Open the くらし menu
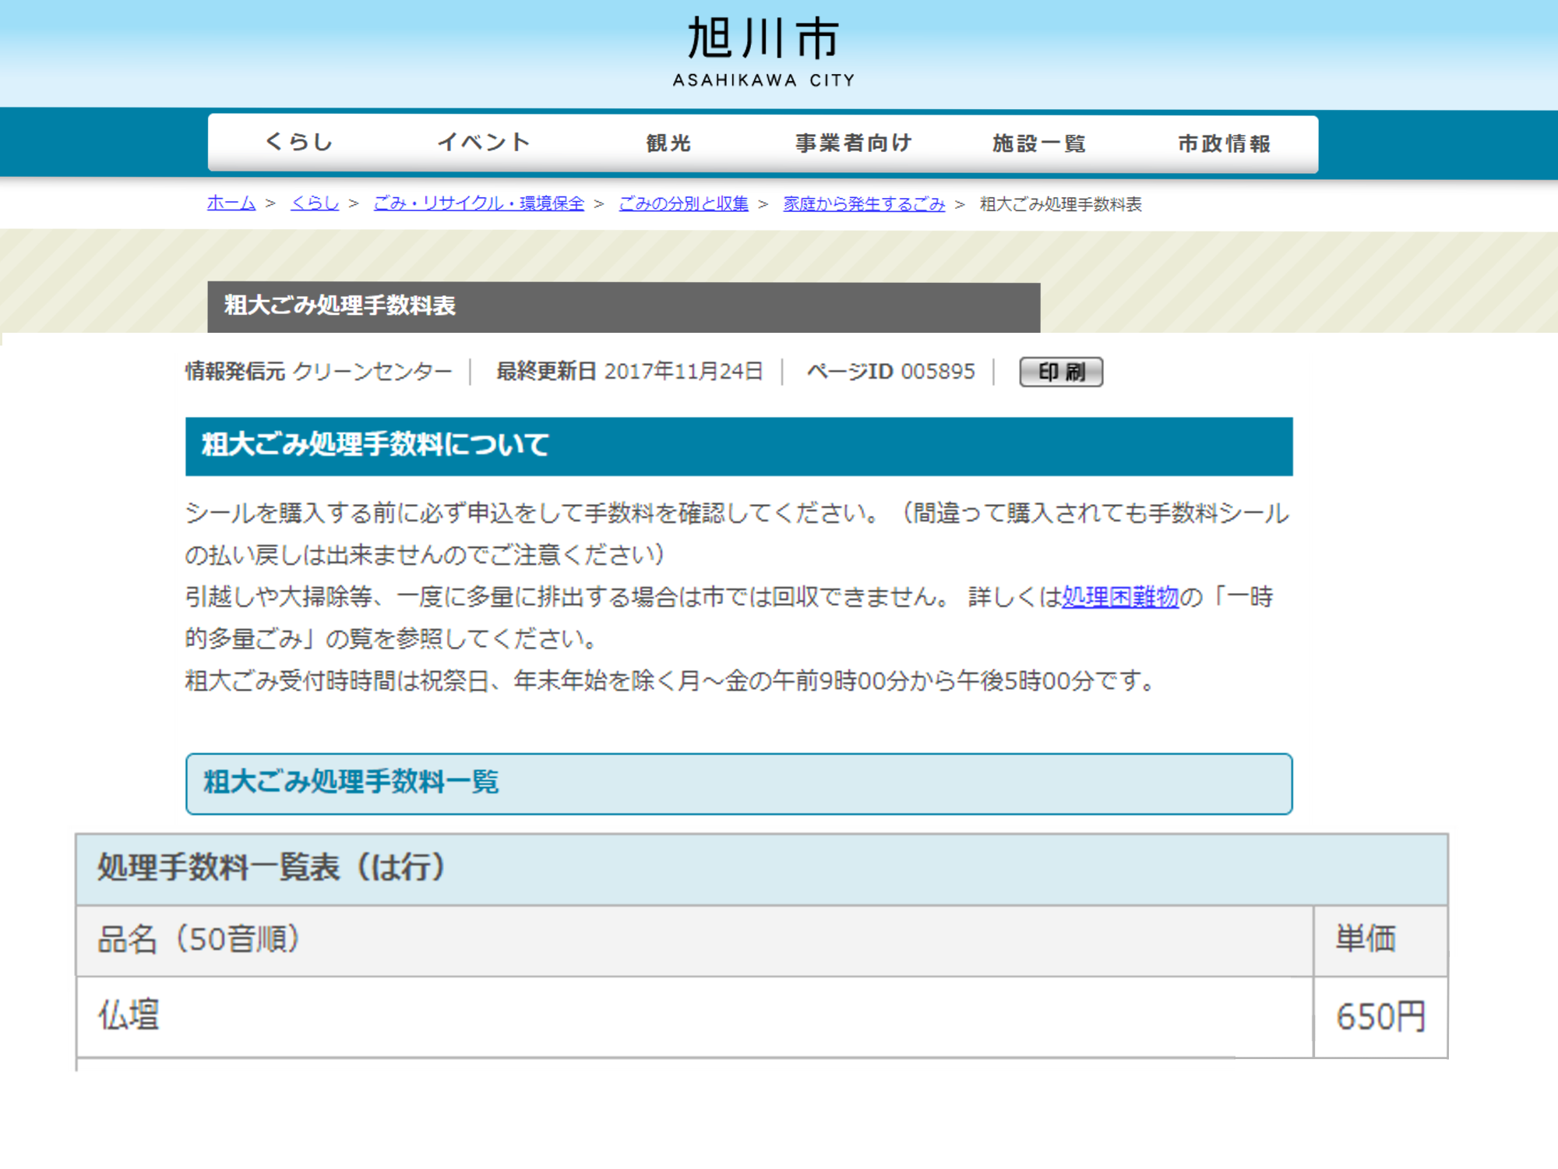Viewport: 1558px width, 1169px height. tap(300, 143)
